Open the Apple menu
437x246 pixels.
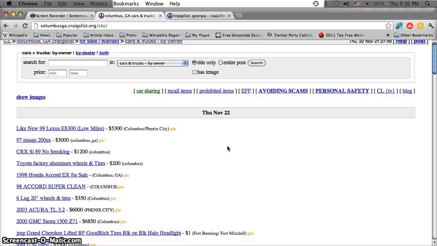pyautogui.click(x=9, y=3)
